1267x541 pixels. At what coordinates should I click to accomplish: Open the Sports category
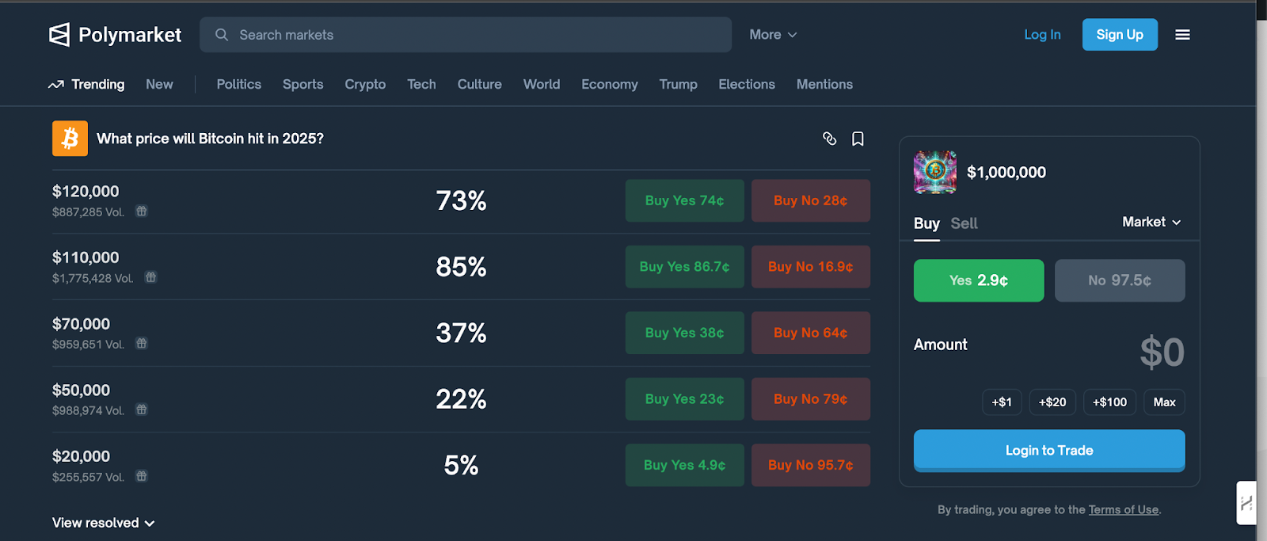coord(303,84)
